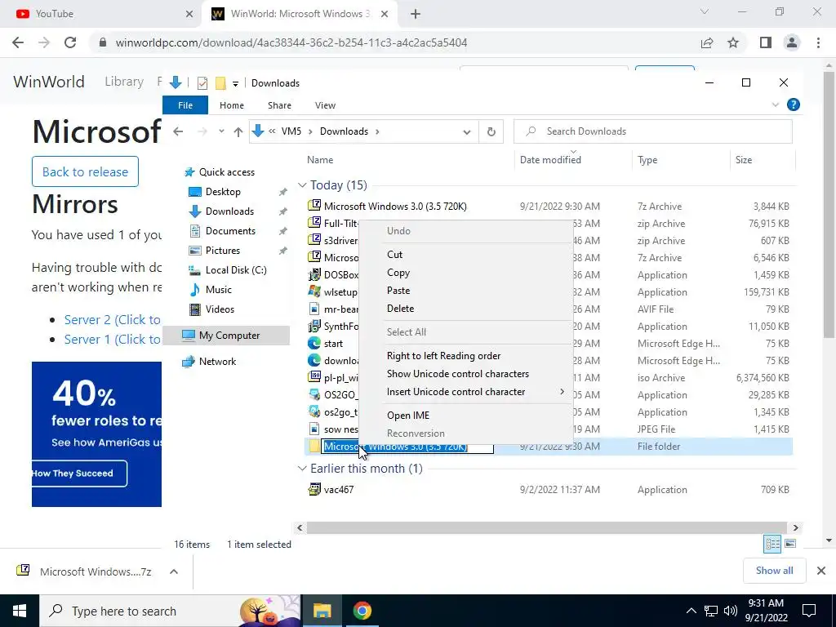Open customize quick access toolbar dropdown
This screenshot has height=627, width=836.
(x=235, y=84)
